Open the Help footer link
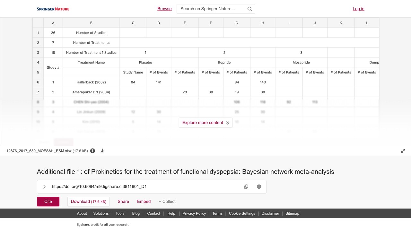 171,213
